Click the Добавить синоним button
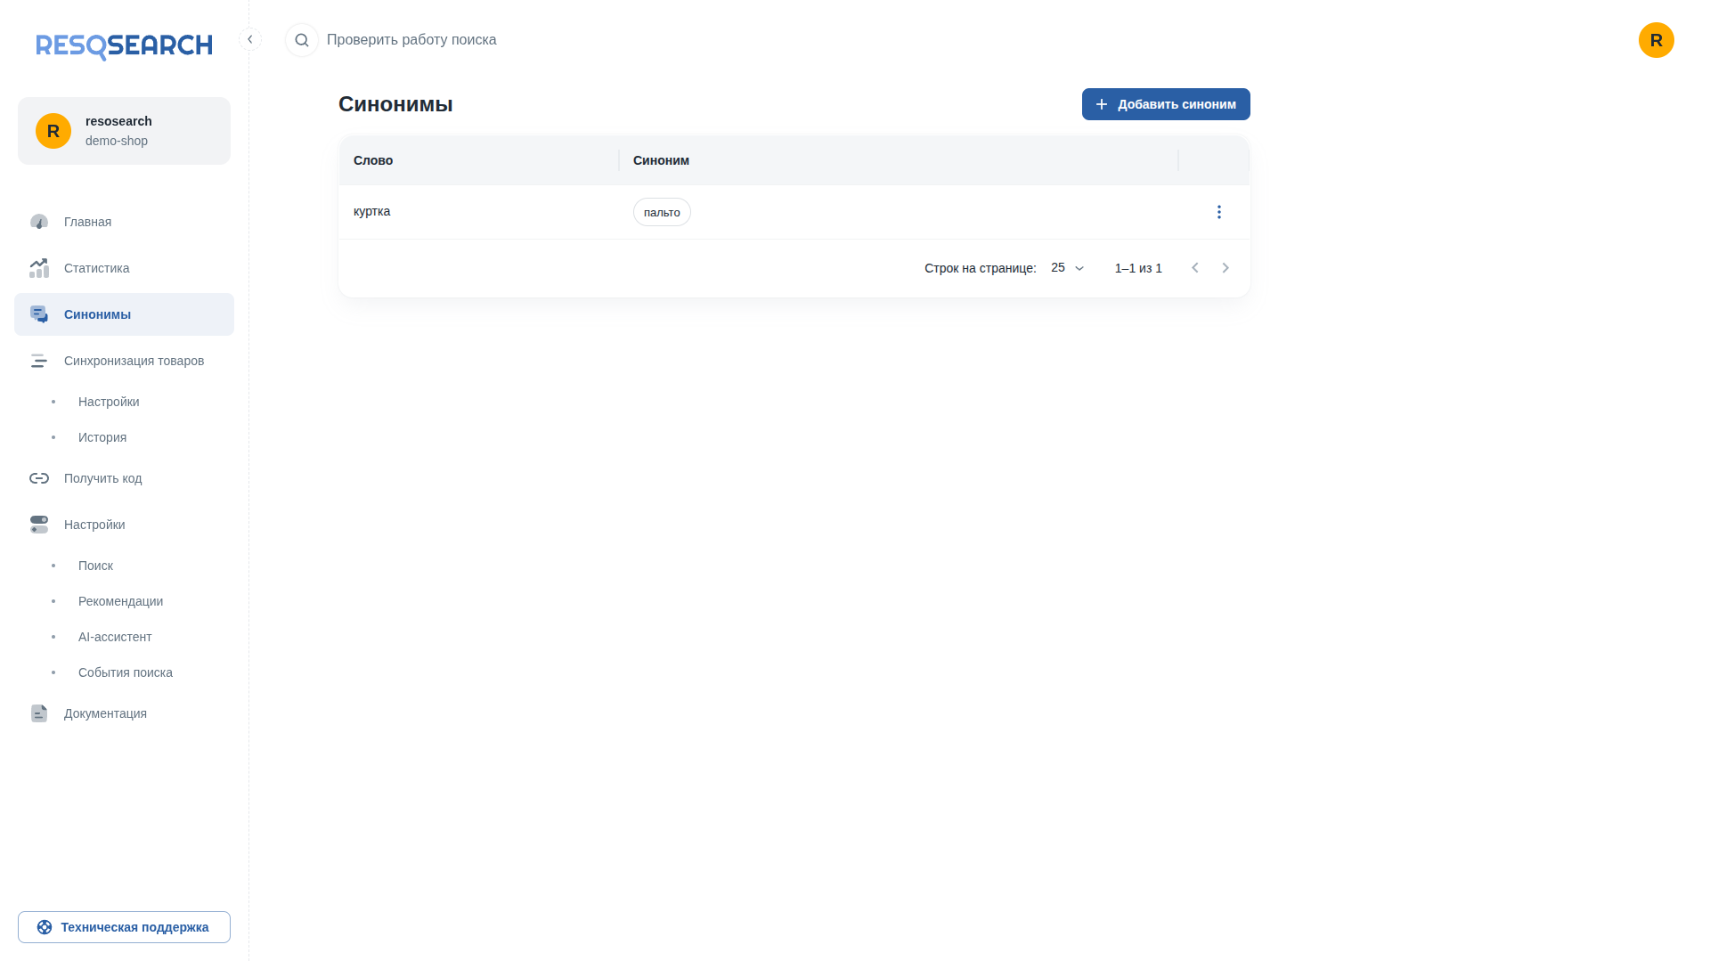Screen dimensions: 1710x961 point(1166,104)
